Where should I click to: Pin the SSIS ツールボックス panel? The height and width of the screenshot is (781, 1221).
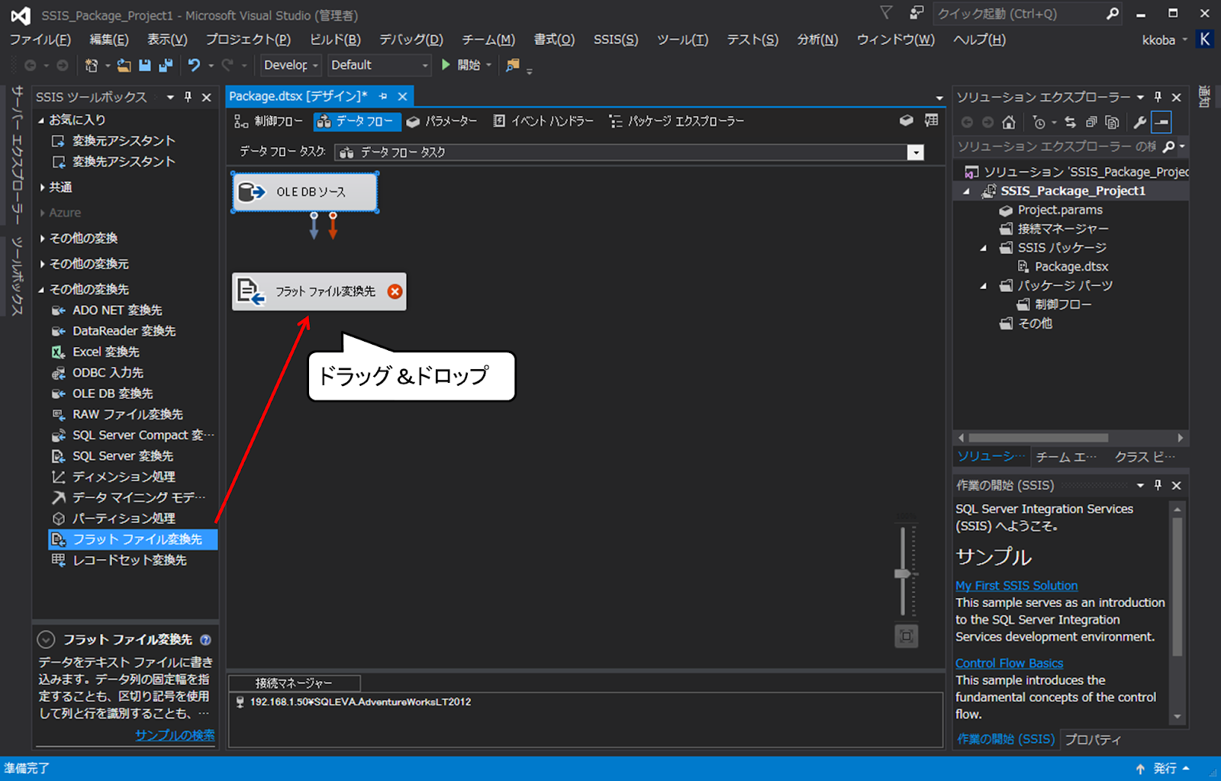(188, 97)
